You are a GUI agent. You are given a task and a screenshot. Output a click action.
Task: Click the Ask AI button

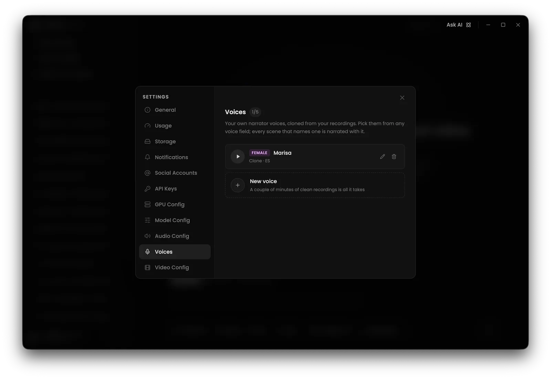click(x=458, y=25)
